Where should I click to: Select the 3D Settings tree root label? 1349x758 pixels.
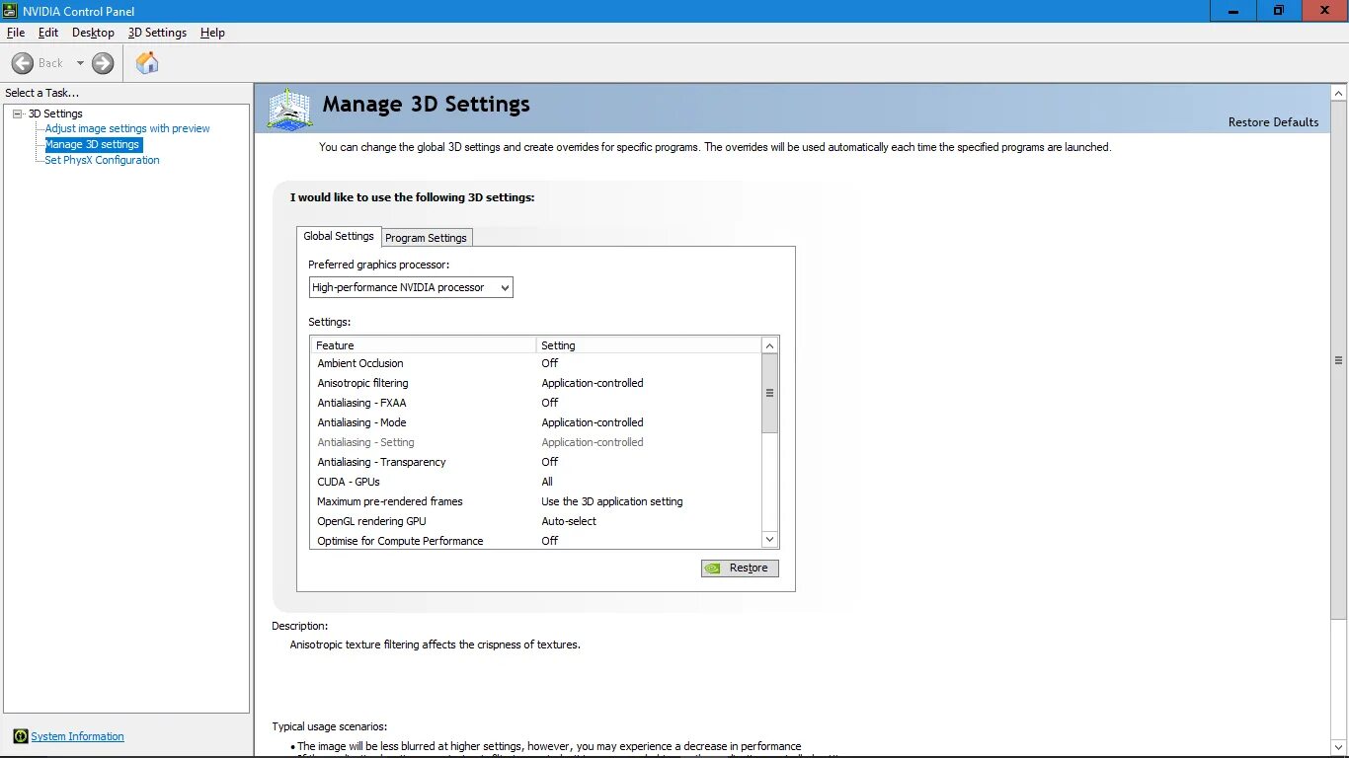click(55, 114)
